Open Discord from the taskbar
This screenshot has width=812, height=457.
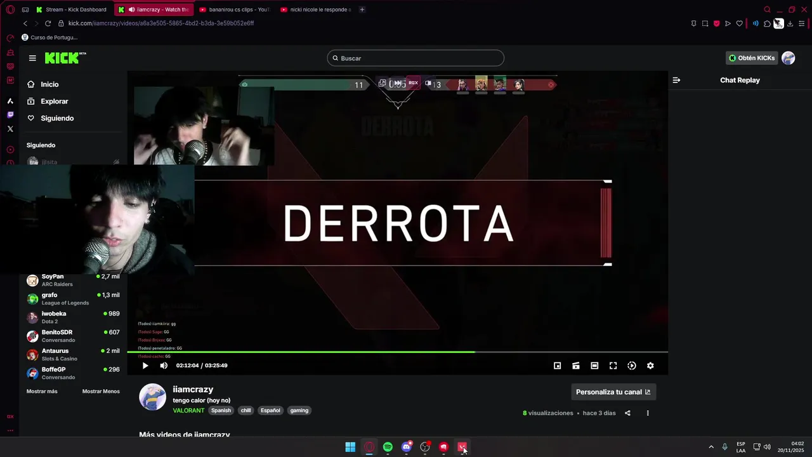[x=407, y=447]
